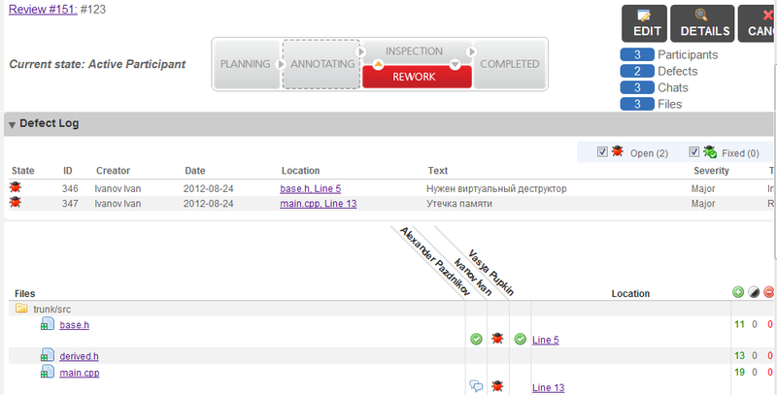Click Ivanov Ivan's bug icon for main.cpp
777x395 pixels.
click(x=497, y=385)
